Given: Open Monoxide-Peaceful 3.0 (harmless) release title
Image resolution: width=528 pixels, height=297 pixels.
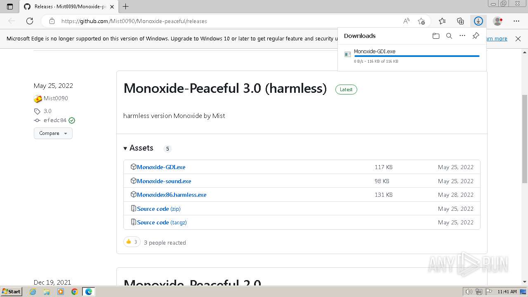Looking at the screenshot, I should pos(225,88).
